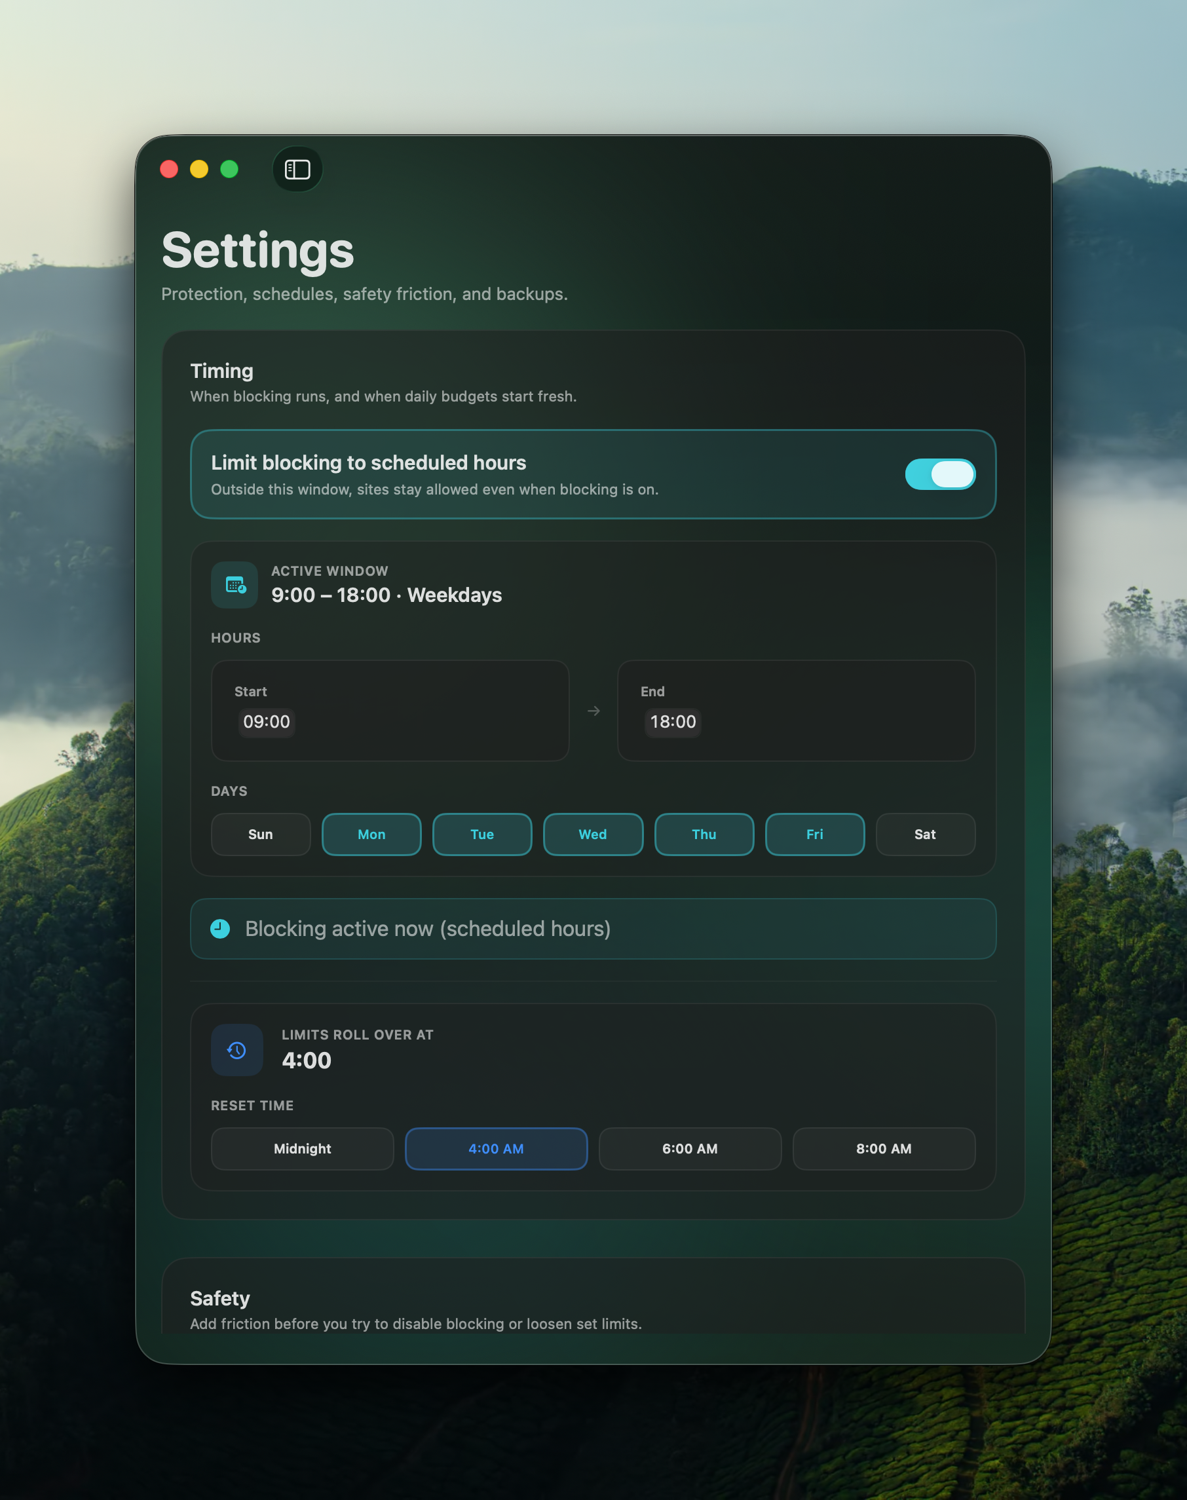Deselect Mon in the Days row
This screenshot has height=1500, width=1187.
point(371,834)
